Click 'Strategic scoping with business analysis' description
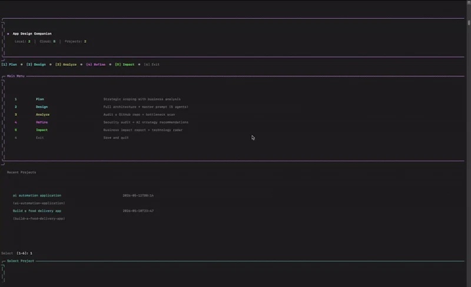The width and height of the screenshot is (471, 287). [x=142, y=99]
